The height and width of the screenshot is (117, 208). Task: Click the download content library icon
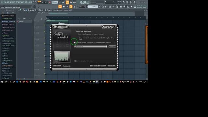click(135, 6)
